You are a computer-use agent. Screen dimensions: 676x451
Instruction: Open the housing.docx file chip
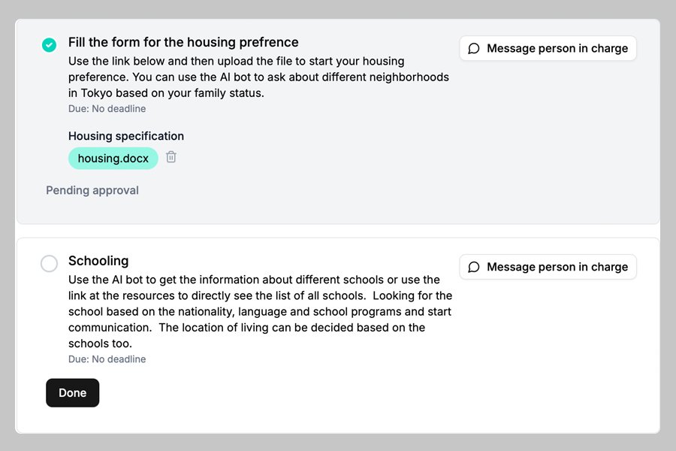(113, 159)
